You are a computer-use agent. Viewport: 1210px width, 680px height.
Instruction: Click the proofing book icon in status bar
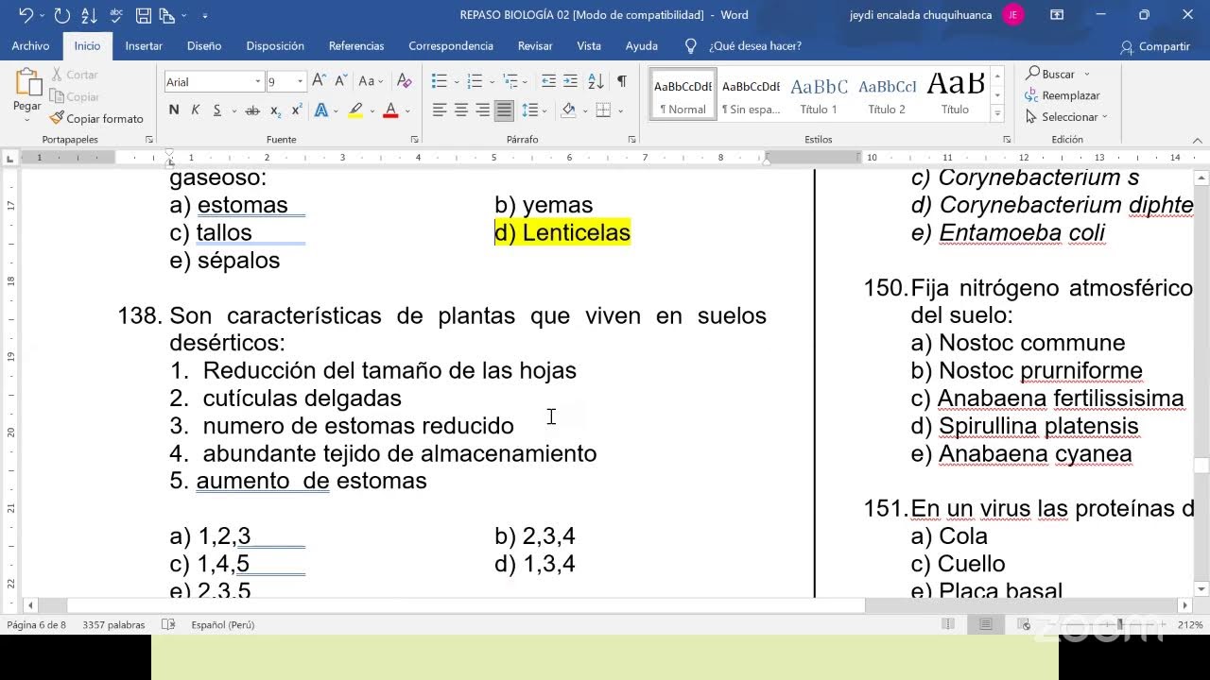click(168, 624)
